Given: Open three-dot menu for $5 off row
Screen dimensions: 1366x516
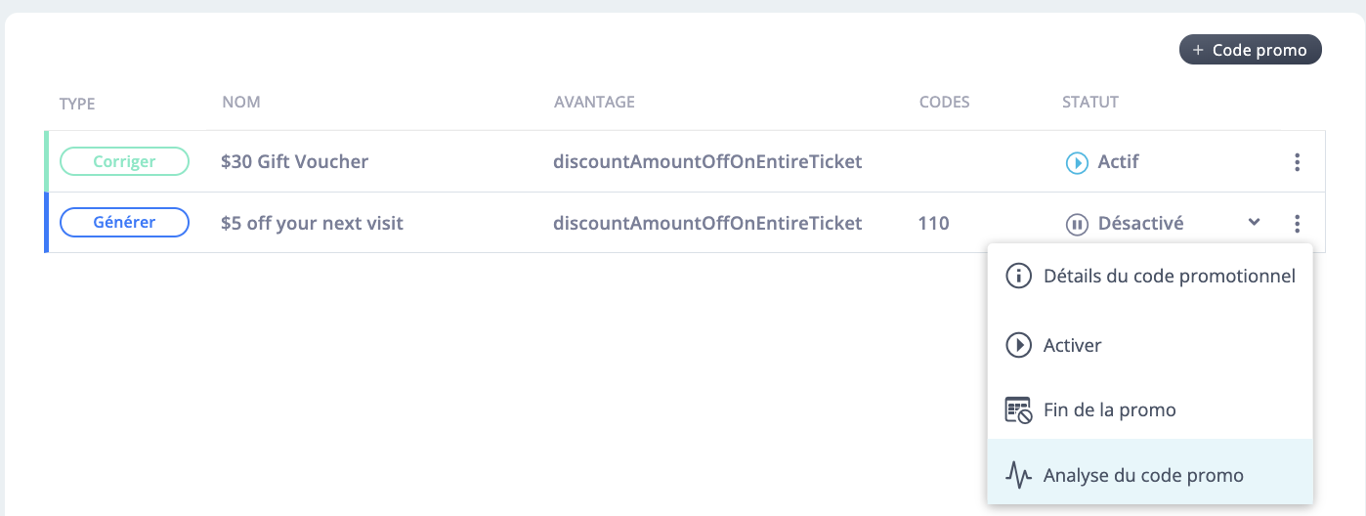Looking at the screenshot, I should click(1297, 224).
